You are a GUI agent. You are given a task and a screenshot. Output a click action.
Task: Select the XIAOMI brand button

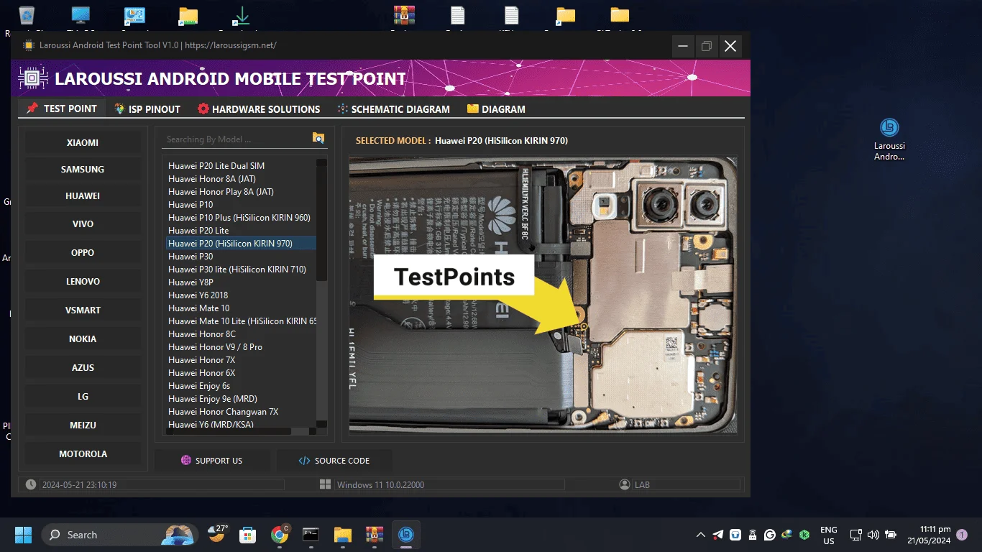pos(83,142)
